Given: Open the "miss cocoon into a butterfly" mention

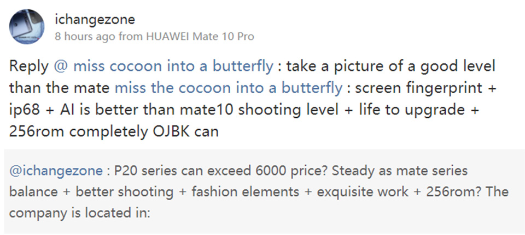Looking at the screenshot, I should click(173, 67).
